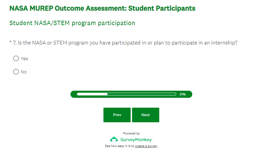Click the "See how easy it is" text
The image size is (261, 162).
pyautogui.click(x=119, y=146)
